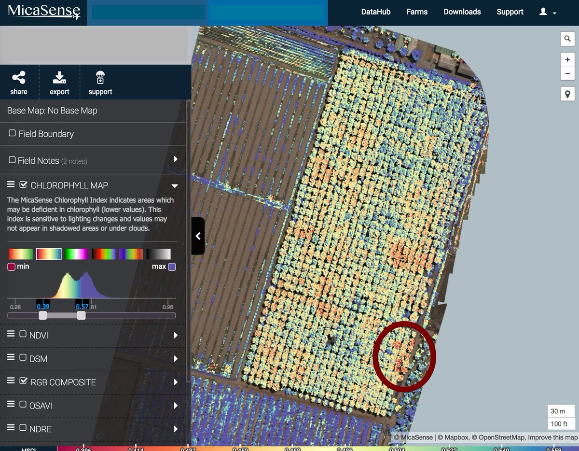This screenshot has height=451, width=579.
Task: Expand the OSAVI layer options
Action: click(x=176, y=406)
